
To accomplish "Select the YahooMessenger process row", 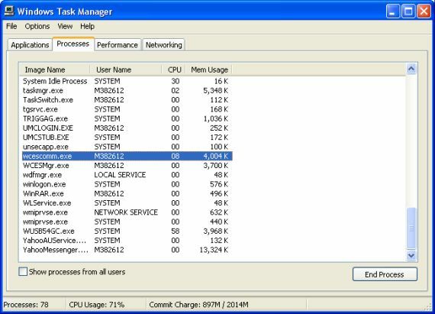I will click(x=127, y=250).
